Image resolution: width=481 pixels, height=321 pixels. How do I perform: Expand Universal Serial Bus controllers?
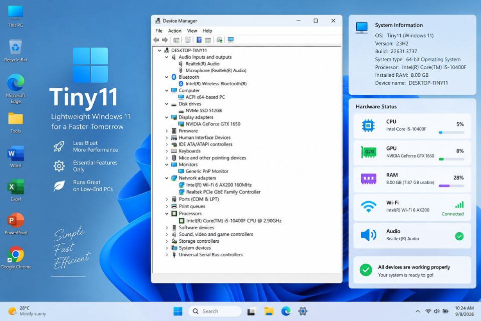pos(166,255)
